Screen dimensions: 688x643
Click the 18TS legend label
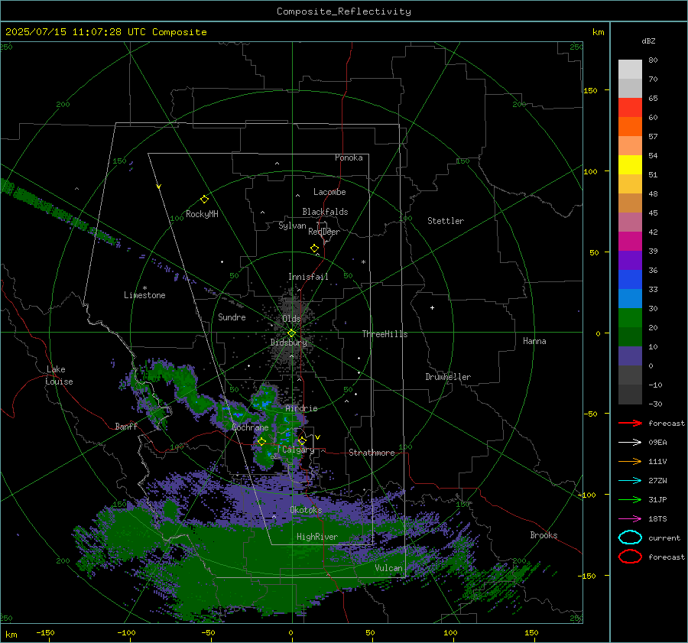point(657,519)
